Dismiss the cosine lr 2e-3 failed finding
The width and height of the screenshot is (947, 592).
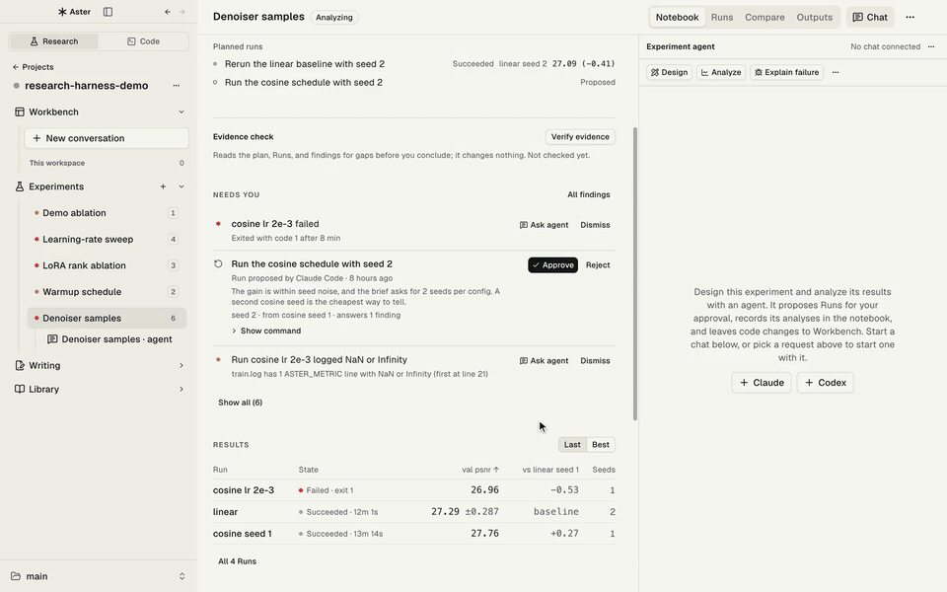pyautogui.click(x=595, y=225)
